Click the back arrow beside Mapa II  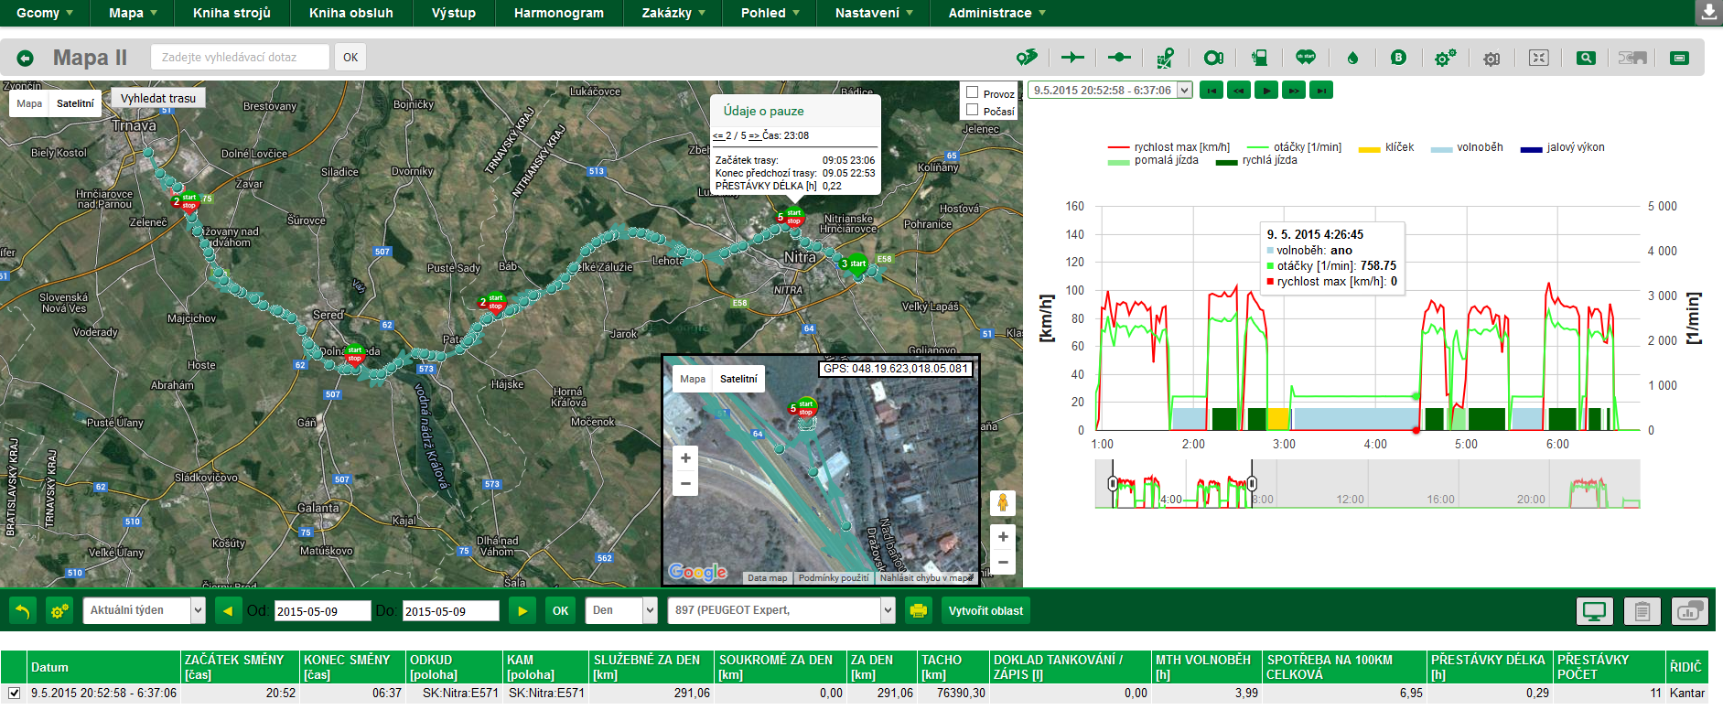(x=26, y=58)
